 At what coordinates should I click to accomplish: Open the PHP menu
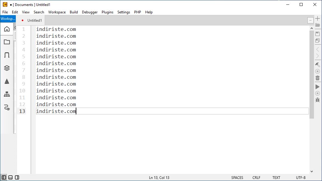click(x=137, y=12)
